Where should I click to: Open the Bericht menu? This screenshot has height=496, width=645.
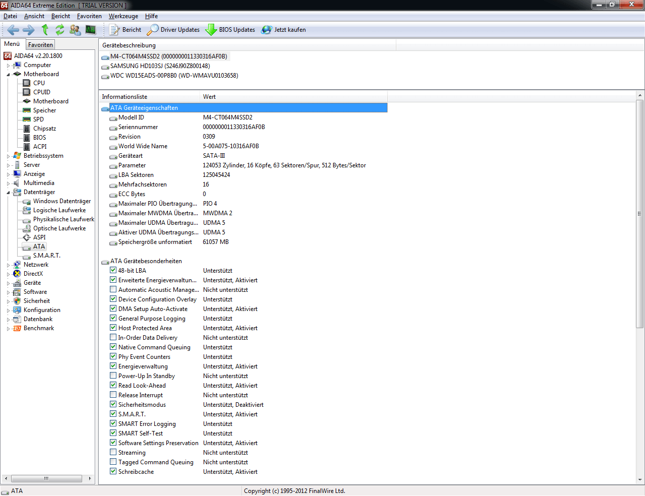[61, 16]
